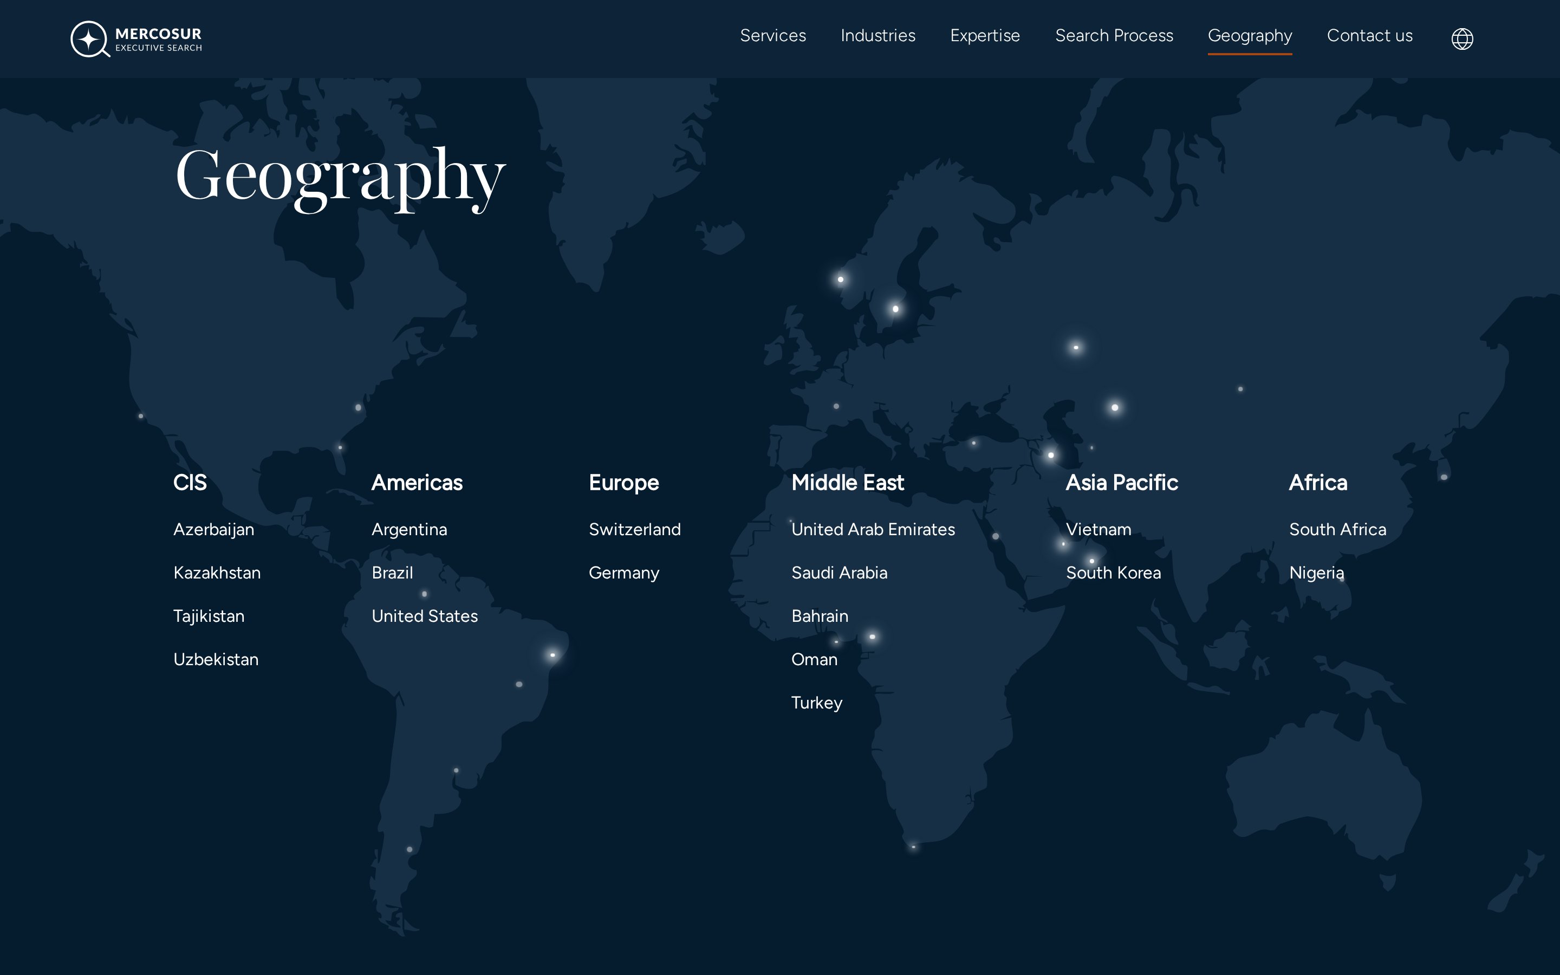Screen dimensions: 1560x975
Task: Select Kazakhstan in the CIS list
Action: 217,573
